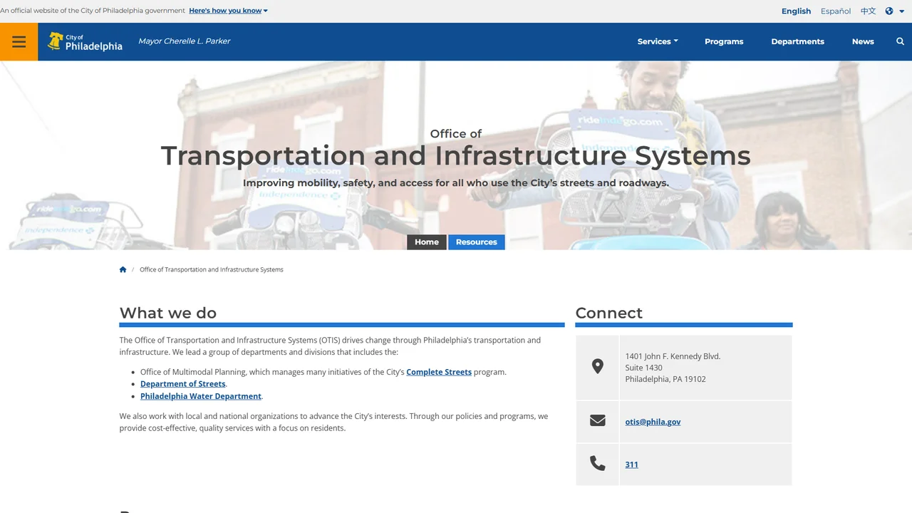Email otis@phila.gov link

pyautogui.click(x=653, y=422)
